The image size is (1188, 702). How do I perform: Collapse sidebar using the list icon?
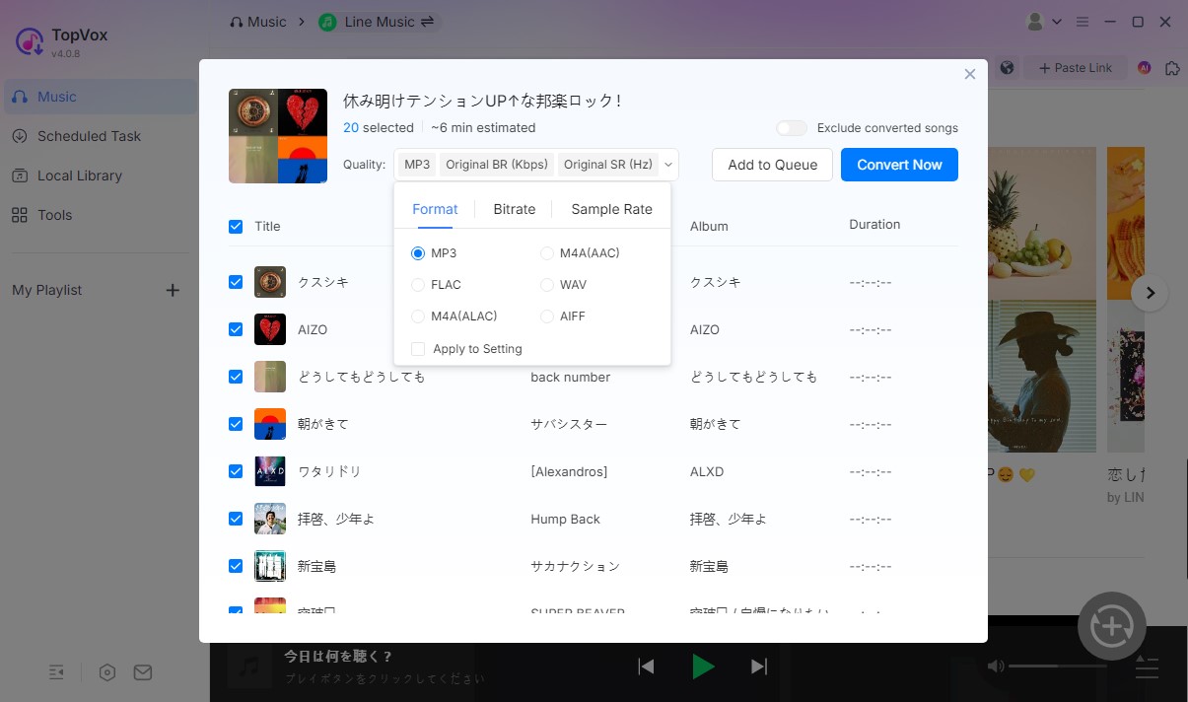click(x=56, y=672)
